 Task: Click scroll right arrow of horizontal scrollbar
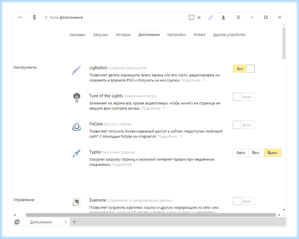coord(279,215)
